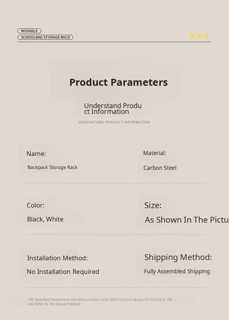
Task: Click the middle yellow star icon
Action: [199, 35]
